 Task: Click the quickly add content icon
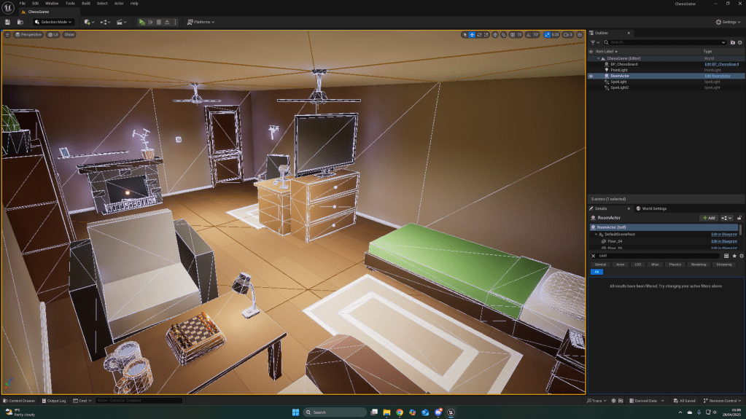coord(88,22)
